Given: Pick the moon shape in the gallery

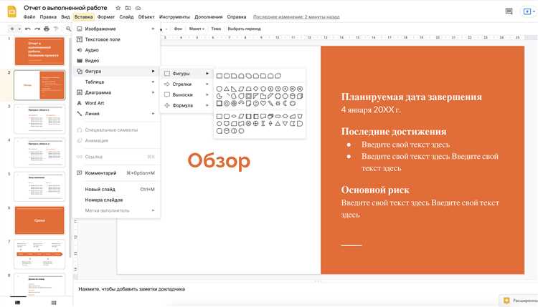Looking at the screenshot, I should (285, 103).
